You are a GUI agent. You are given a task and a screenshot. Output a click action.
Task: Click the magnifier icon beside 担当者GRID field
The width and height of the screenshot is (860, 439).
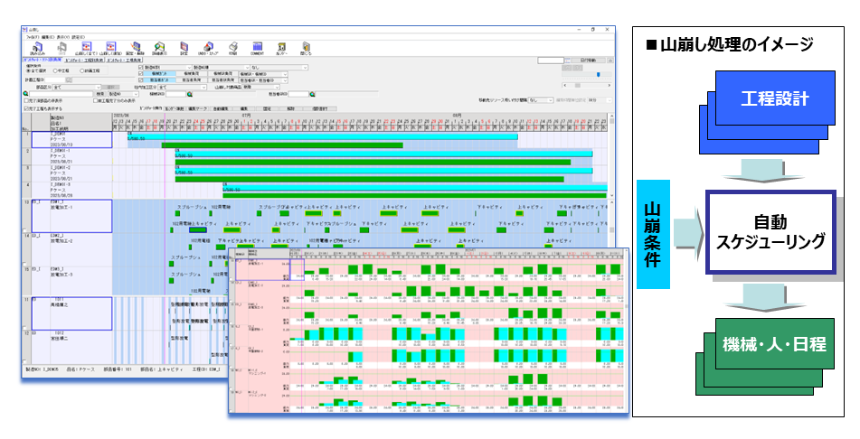pyautogui.click(x=312, y=94)
